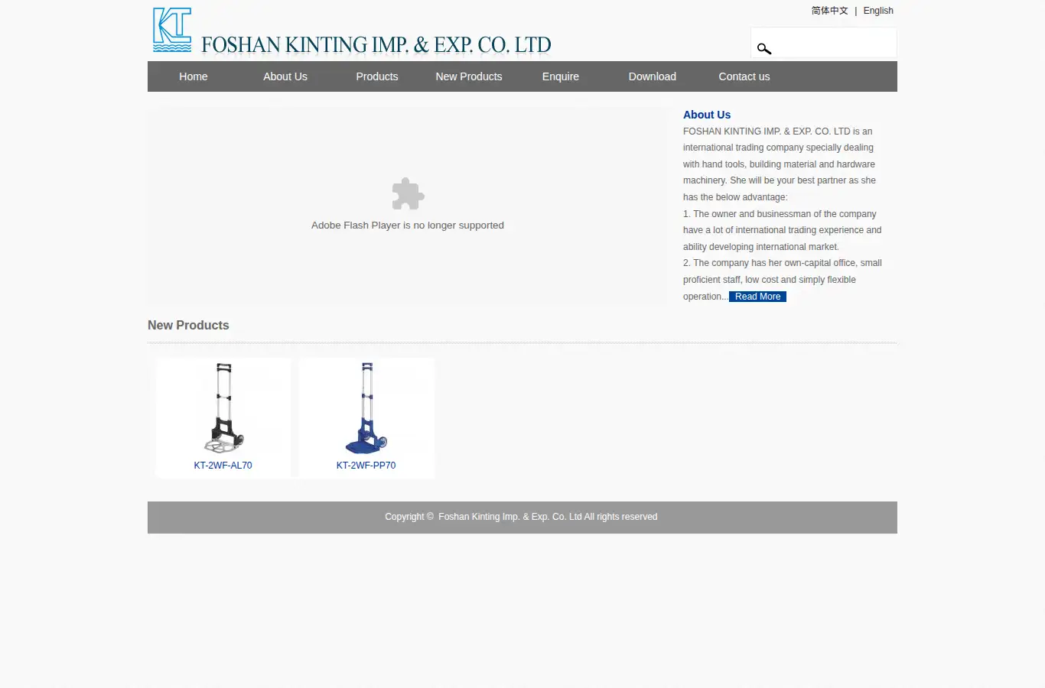Image resolution: width=1045 pixels, height=688 pixels.
Task: Click the Read More button
Action: [x=757, y=297]
